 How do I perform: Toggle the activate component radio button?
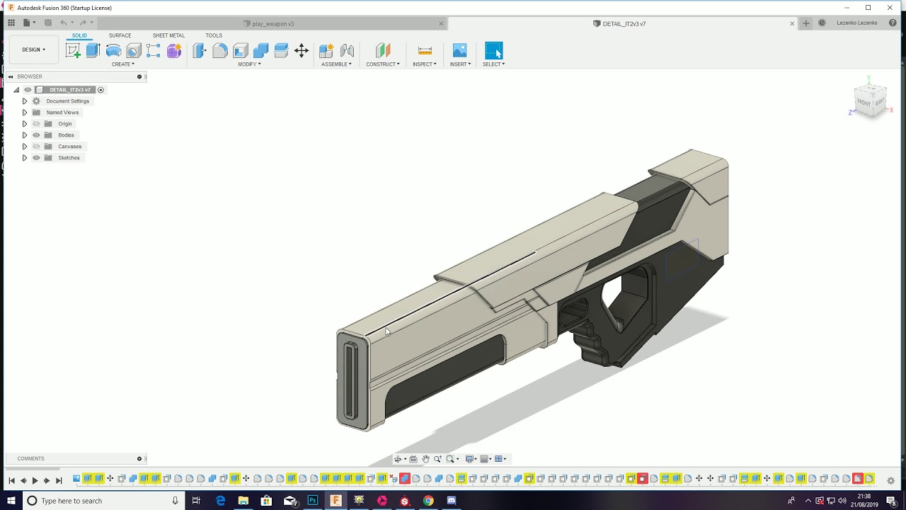tap(101, 90)
